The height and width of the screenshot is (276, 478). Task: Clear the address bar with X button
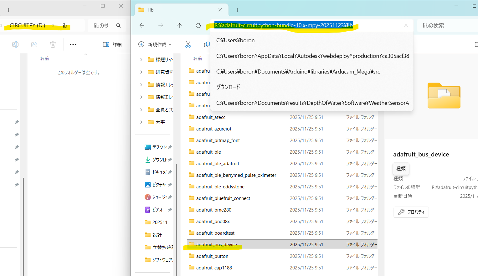(406, 25)
